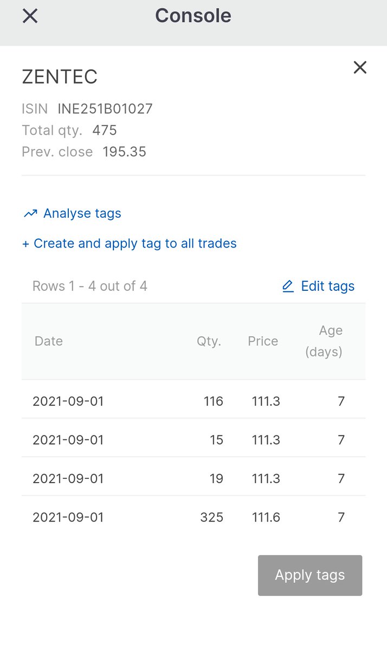
Task: Click the Age (days) column header
Action: coord(324,341)
